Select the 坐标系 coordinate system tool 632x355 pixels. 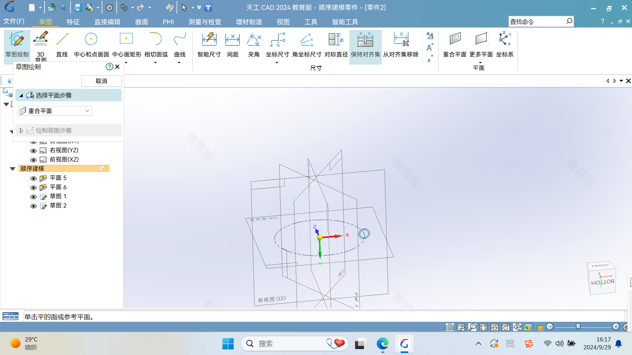click(505, 45)
